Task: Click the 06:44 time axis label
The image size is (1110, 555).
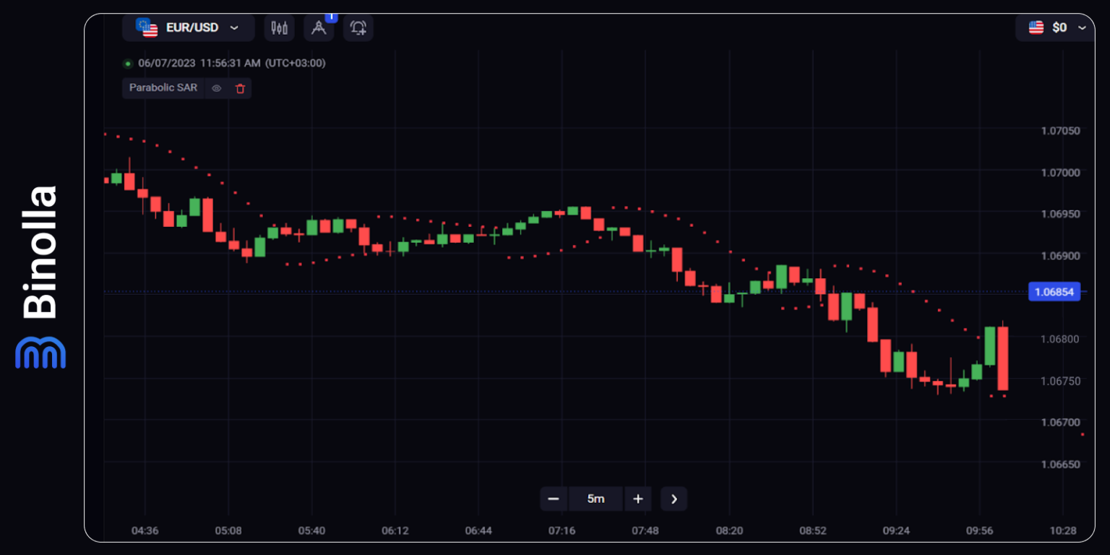Action: click(478, 530)
